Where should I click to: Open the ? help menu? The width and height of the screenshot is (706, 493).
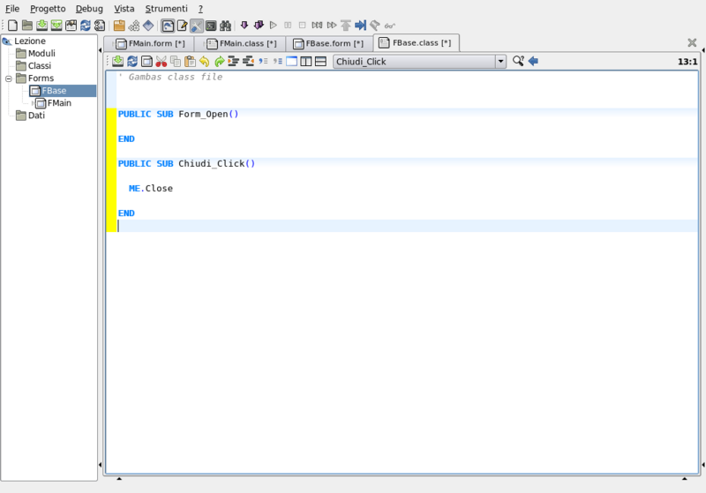click(201, 9)
